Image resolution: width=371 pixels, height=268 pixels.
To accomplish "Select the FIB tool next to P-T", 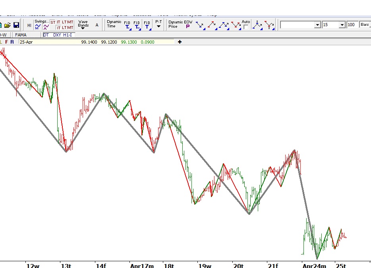I will 147,25.
